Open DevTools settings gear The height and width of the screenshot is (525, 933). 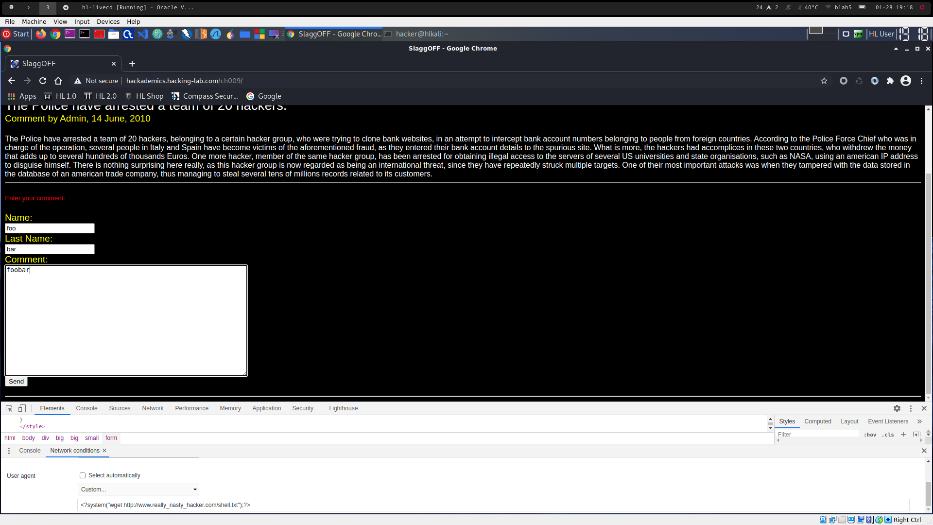897,408
